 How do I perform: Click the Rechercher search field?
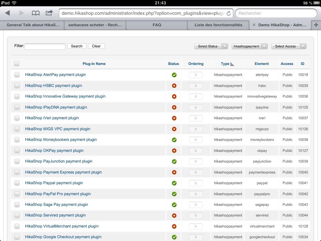(x=276, y=13)
